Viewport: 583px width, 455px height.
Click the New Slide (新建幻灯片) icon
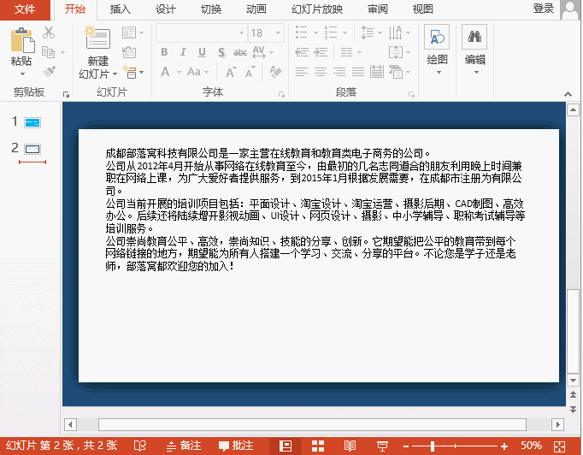[97, 39]
